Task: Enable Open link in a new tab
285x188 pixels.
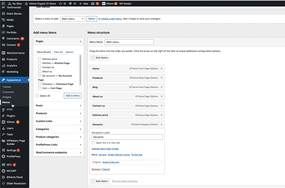Action: [93, 143]
